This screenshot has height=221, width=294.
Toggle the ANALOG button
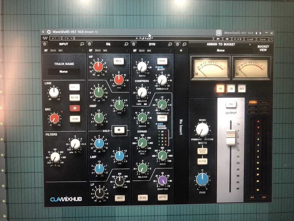pyautogui.click(x=74, y=87)
